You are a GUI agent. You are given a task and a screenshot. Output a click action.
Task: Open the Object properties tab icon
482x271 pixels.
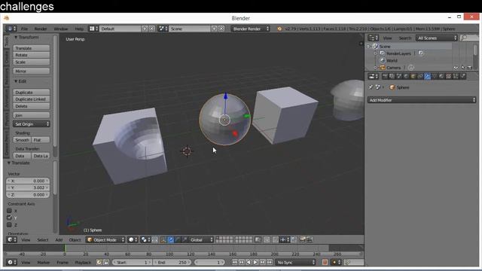[413, 76]
